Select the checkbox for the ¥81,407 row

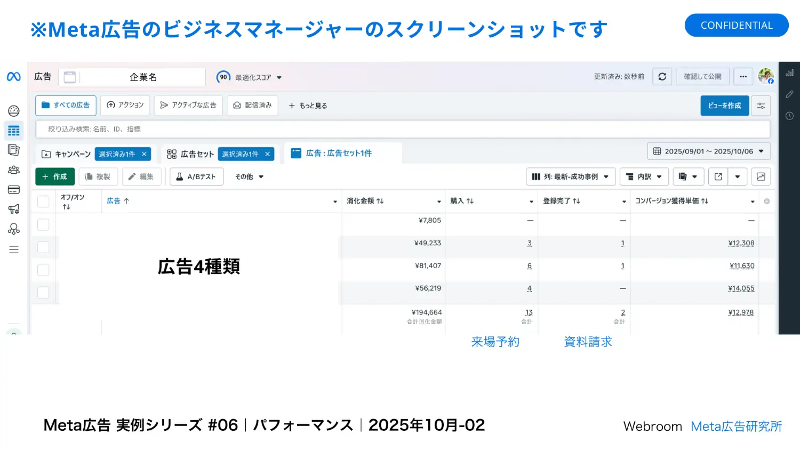point(43,270)
